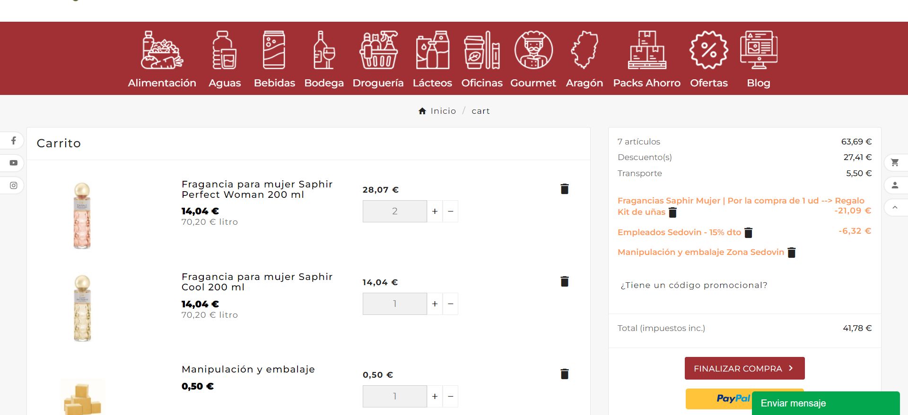Select the Droguería menu label
The height and width of the screenshot is (415, 908).
click(378, 83)
